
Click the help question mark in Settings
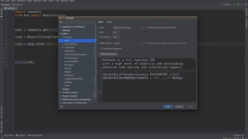(x=62, y=107)
